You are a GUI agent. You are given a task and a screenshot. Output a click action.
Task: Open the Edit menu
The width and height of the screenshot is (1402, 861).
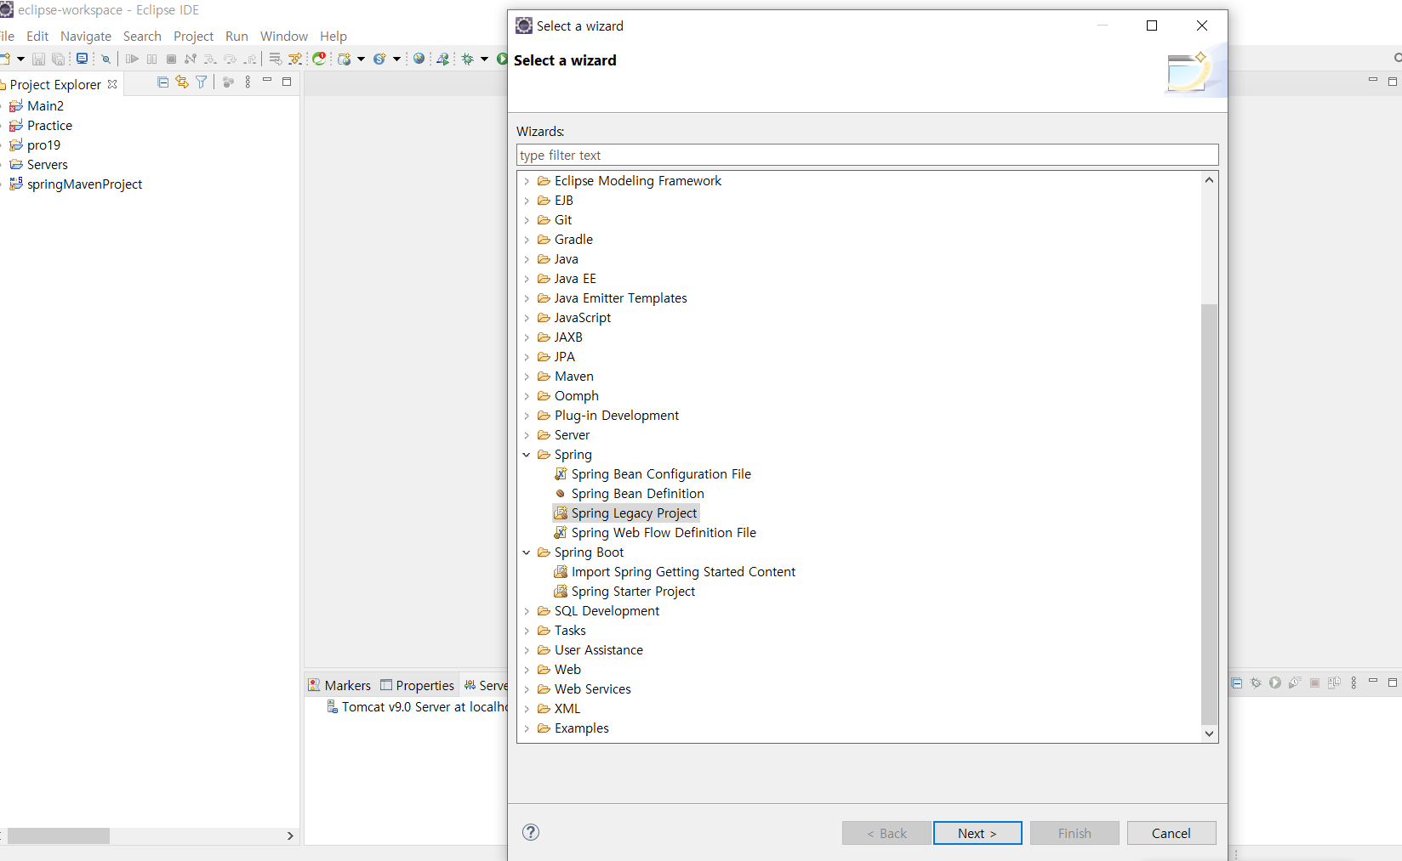point(37,36)
